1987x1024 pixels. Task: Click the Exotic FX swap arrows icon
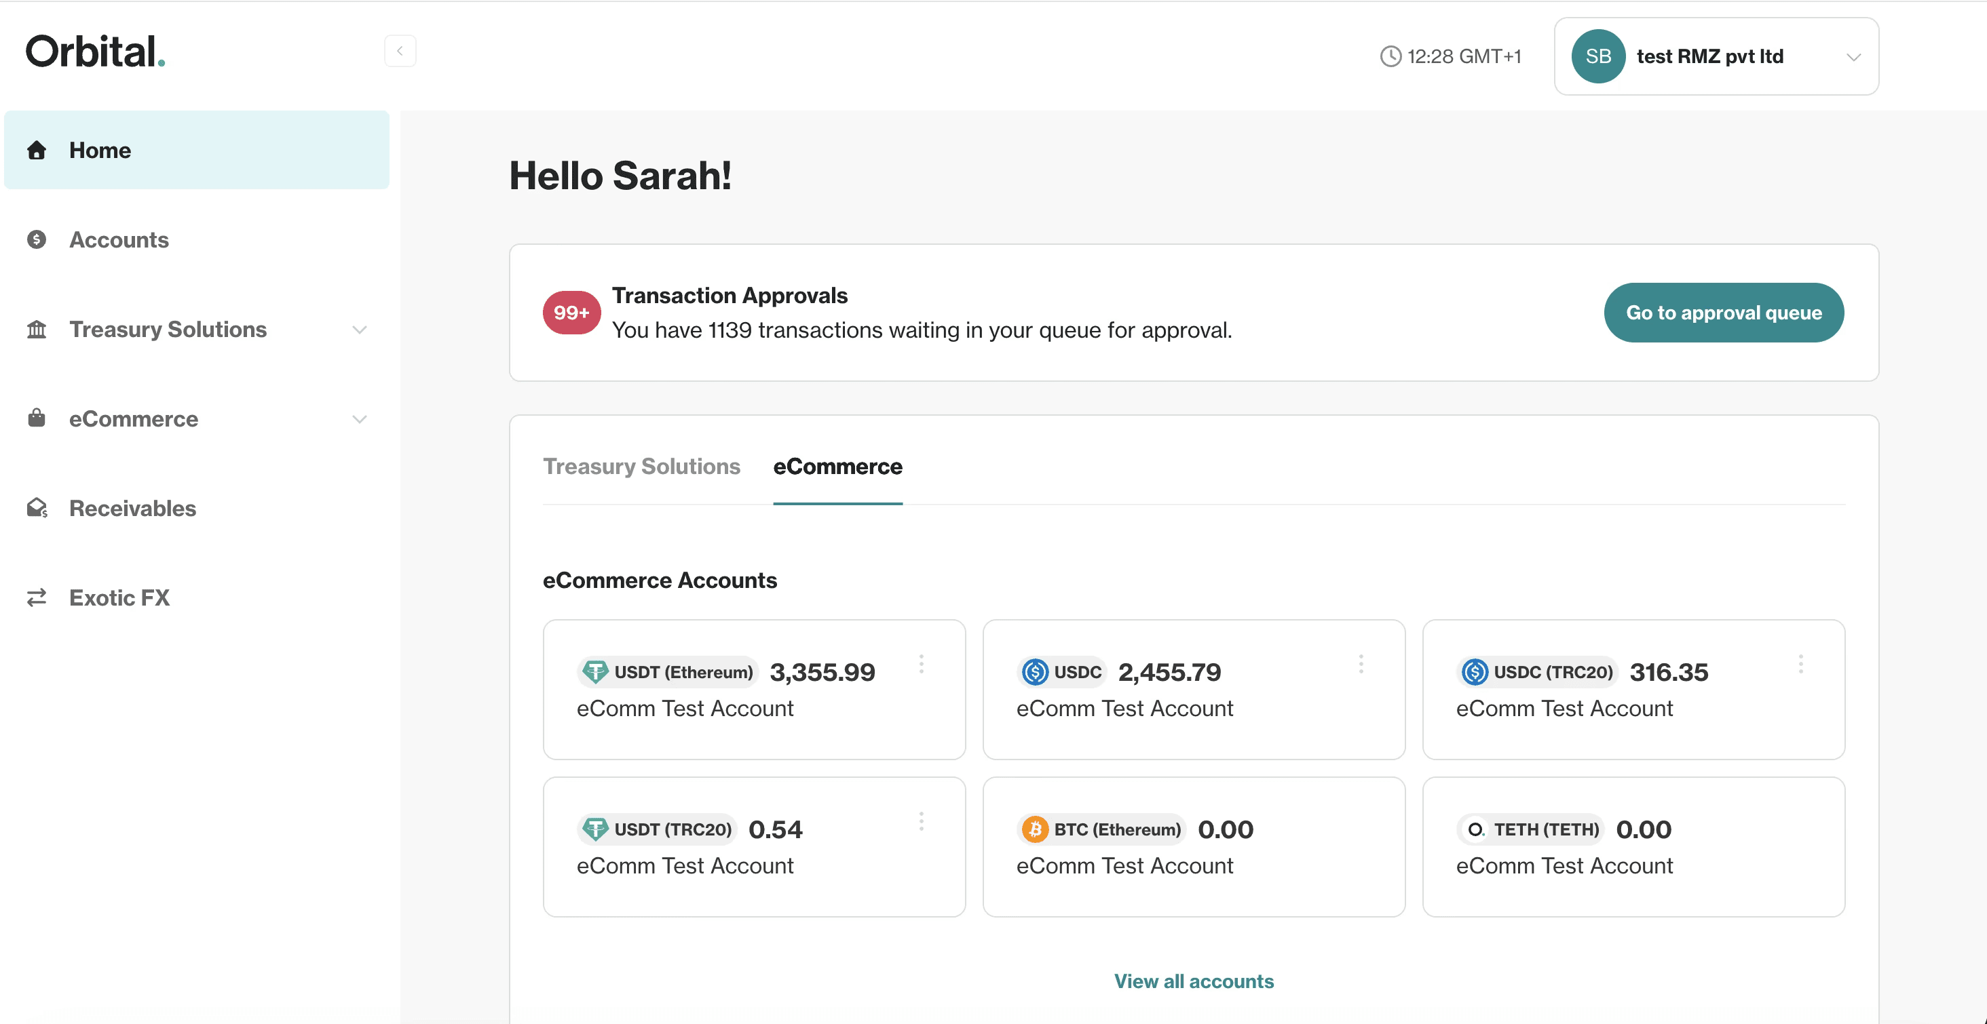click(x=36, y=597)
